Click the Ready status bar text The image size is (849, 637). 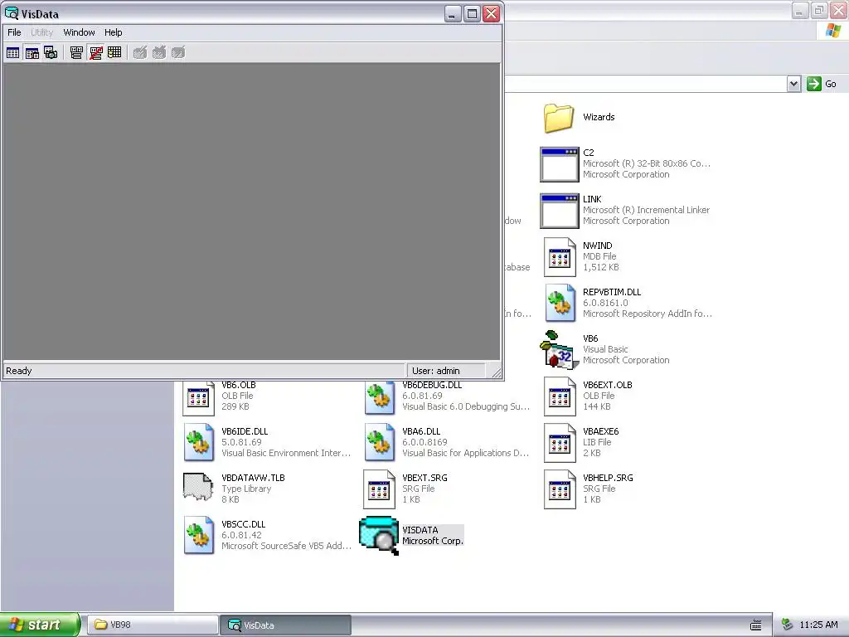(19, 371)
